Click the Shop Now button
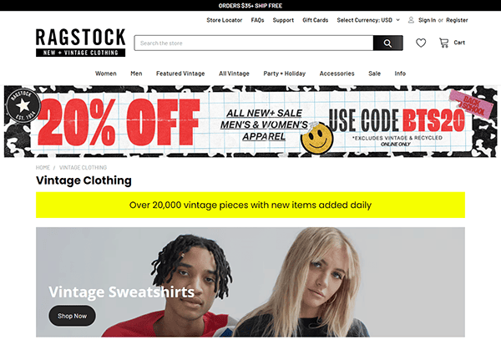 (x=72, y=316)
